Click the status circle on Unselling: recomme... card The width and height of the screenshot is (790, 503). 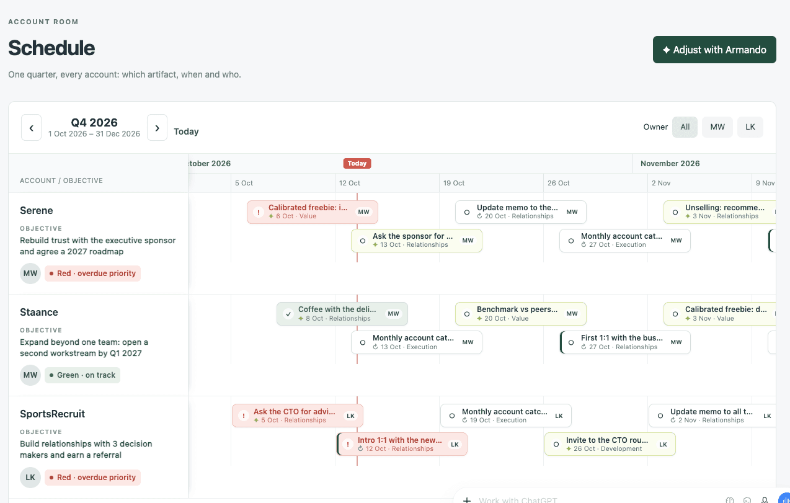click(675, 212)
